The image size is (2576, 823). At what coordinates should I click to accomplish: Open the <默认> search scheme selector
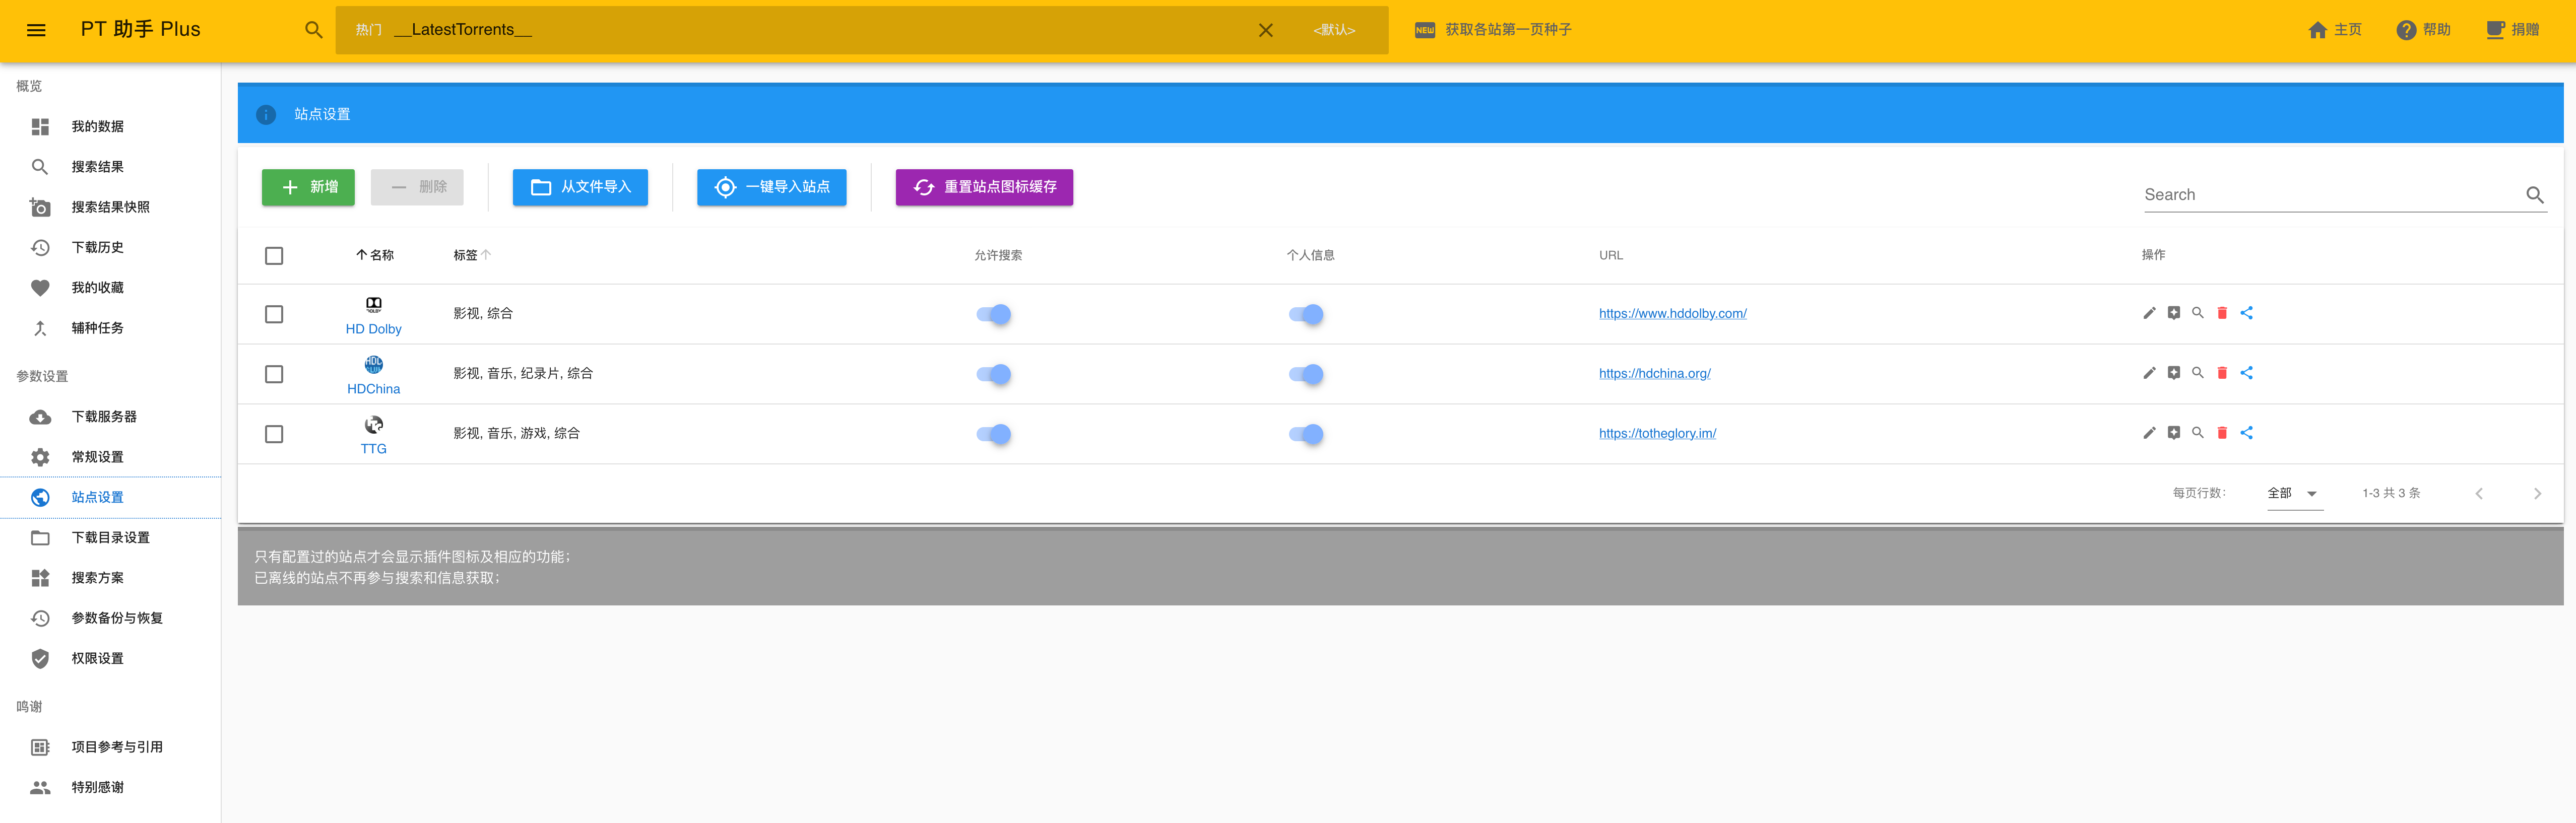pyautogui.click(x=1334, y=30)
